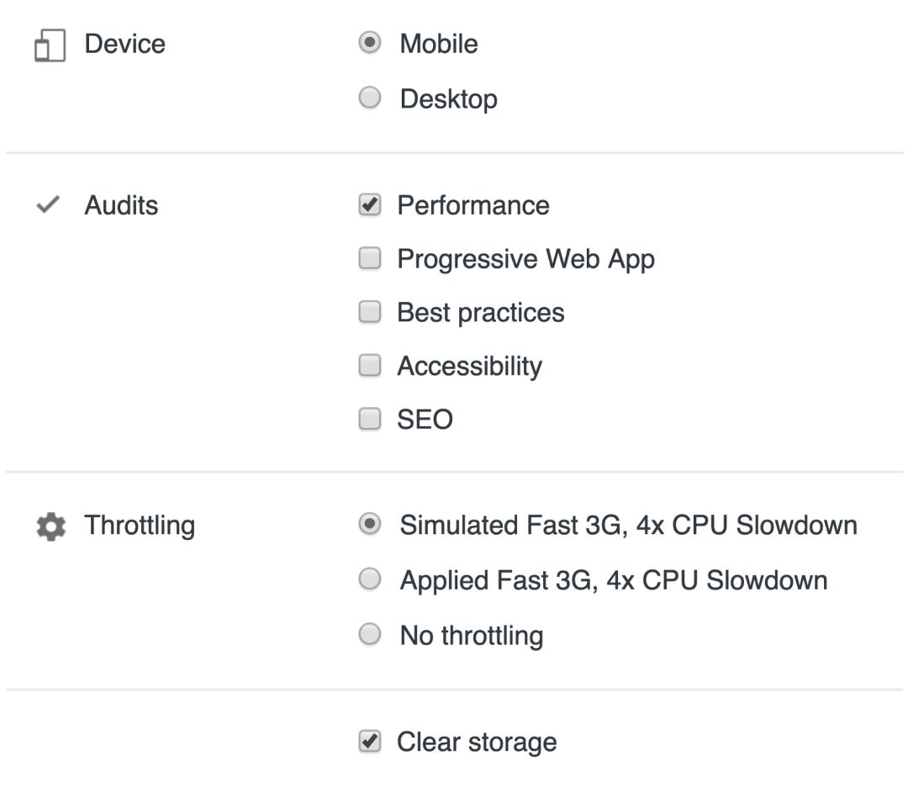Tick the Accessibility audit checkbox
Image resolution: width=908 pixels, height=788 pixels.
pos(370,366)
